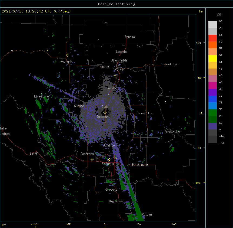This screenshot has height=228, width=233.
Task: Click the green 20-30 dBZ legend swatch
Action: pyautogui.click(x=212, y=113)
